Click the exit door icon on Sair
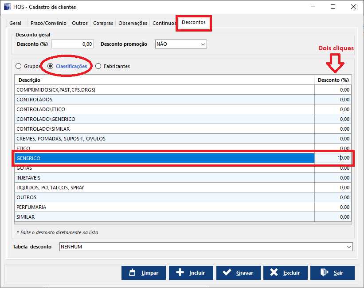Viewport: 364px width, 288px height. (324, 273)
